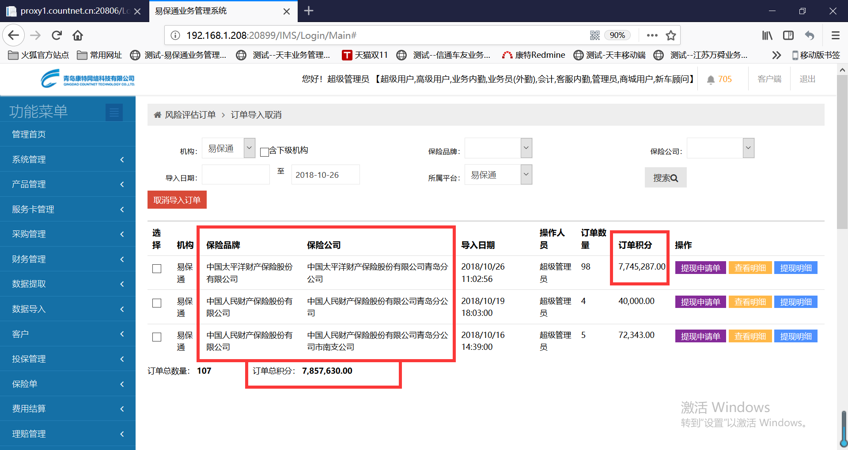Reload the current page
Image resolution: width=848 pixels, height=450 pixels.
click(57, 35)
